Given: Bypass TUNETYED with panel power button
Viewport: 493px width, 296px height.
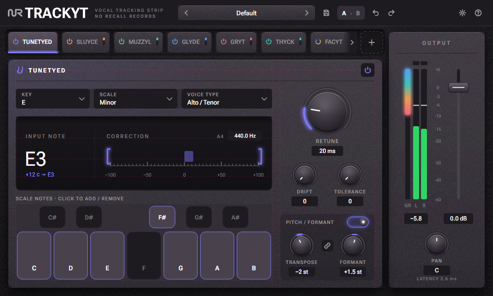Looking at the screenshot, I should coord(368,70).
